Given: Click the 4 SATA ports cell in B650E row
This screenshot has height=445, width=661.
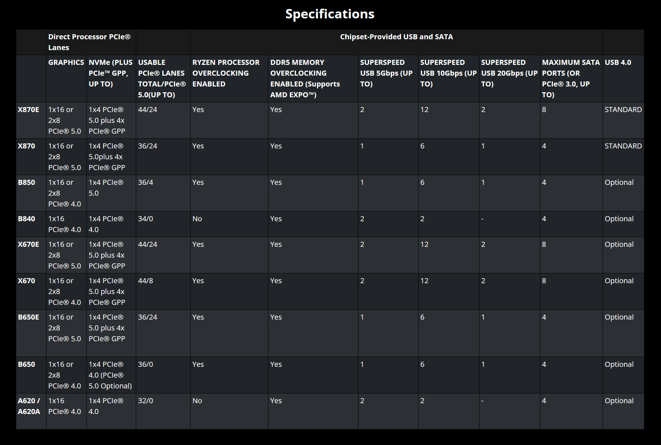Looking at the screenshot, I should pyautogui.click(x=571, y=333).
